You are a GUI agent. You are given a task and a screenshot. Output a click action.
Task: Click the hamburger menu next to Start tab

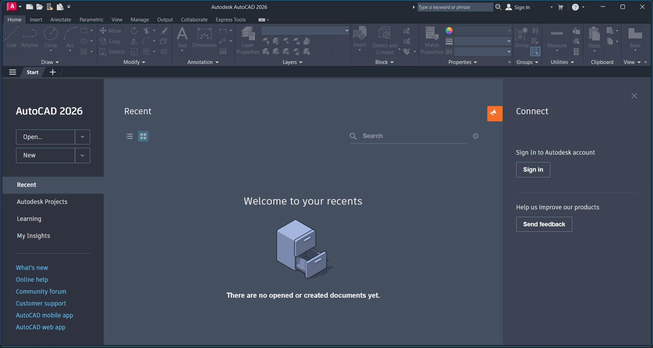point(13,72)
